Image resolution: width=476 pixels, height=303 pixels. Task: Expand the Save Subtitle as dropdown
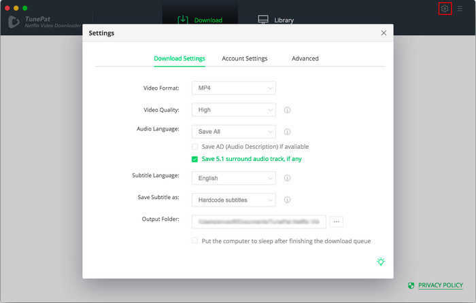click(234, 200)
